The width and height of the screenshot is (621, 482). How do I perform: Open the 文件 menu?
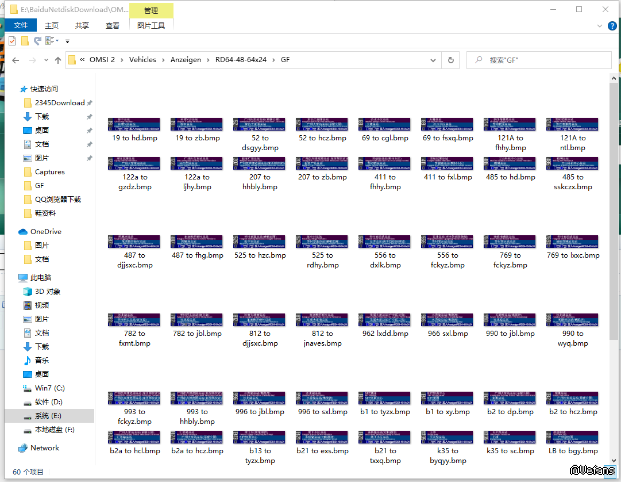(21, 25)
